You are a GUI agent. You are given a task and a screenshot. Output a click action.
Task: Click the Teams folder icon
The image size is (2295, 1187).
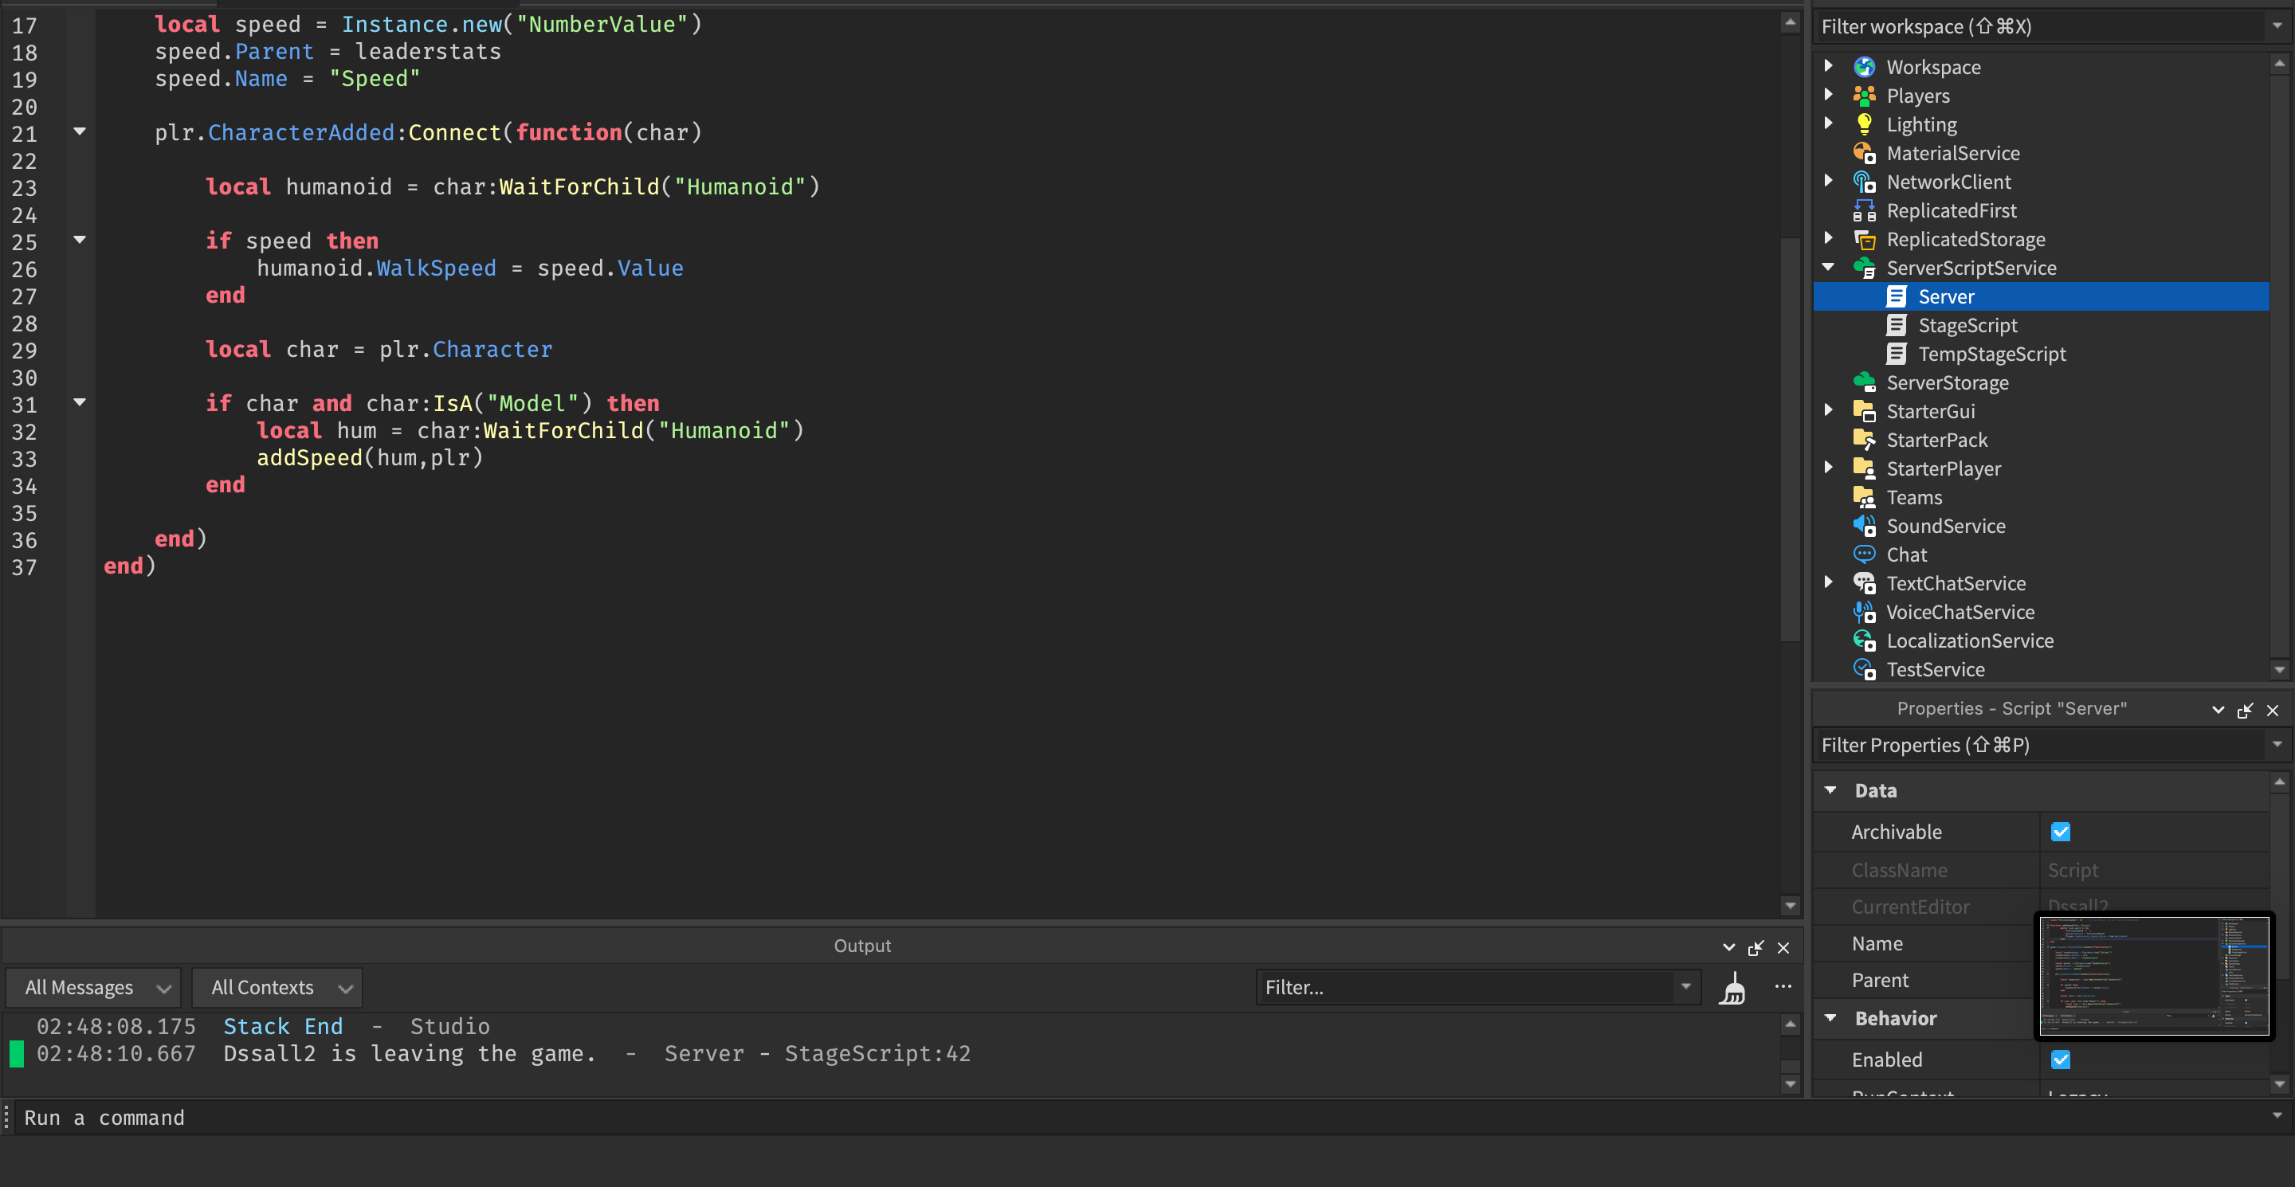point(1864,497)
